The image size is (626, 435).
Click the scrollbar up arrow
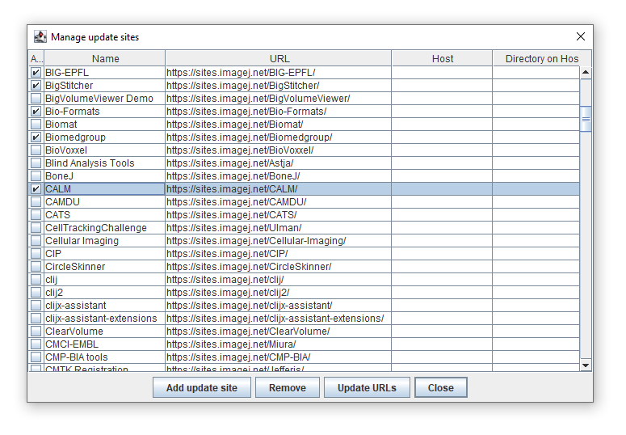tap(586, 73)
